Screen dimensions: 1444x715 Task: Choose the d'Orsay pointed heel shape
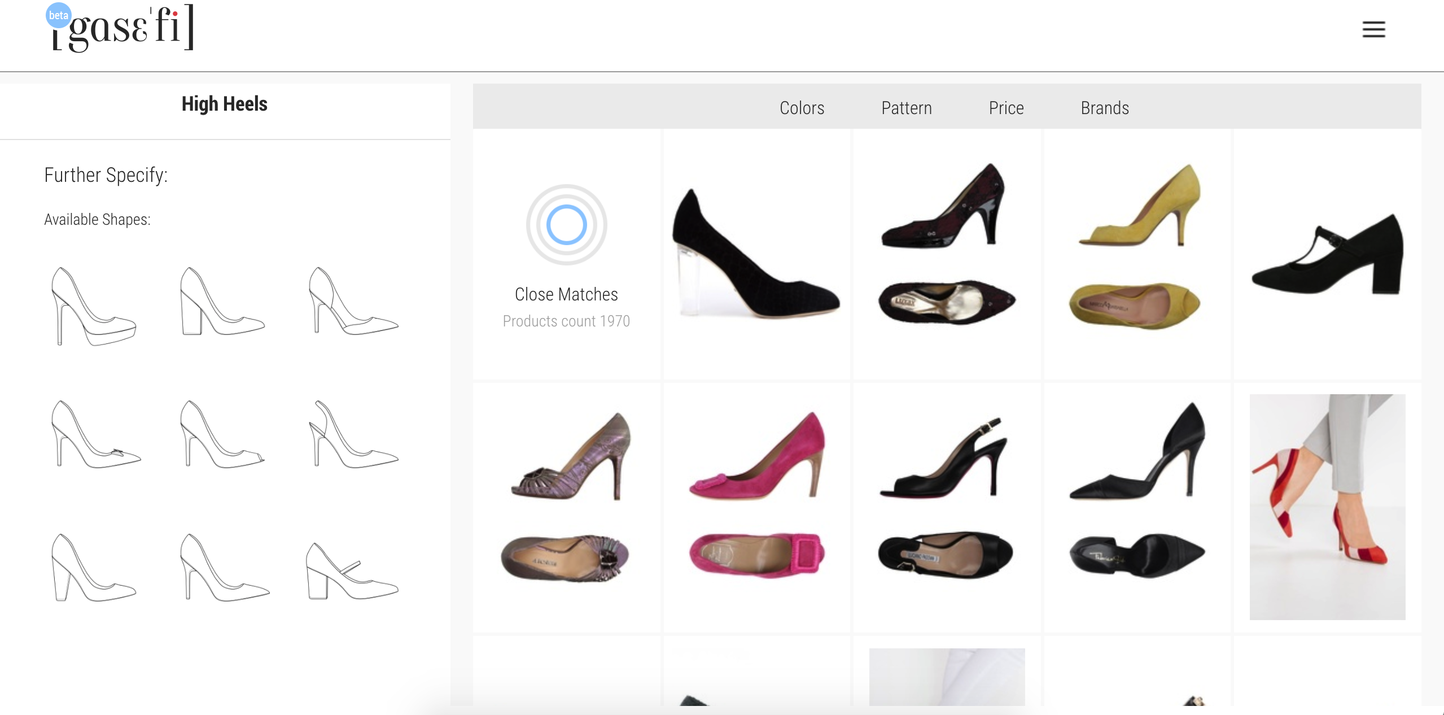pos(353,302)
